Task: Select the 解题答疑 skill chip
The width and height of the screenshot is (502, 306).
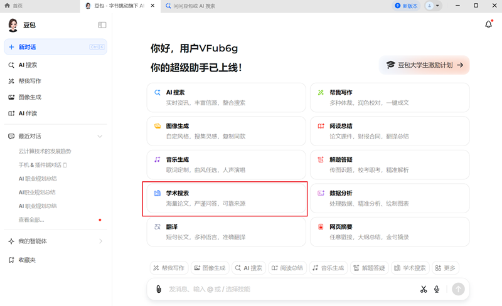Action: 370,268
